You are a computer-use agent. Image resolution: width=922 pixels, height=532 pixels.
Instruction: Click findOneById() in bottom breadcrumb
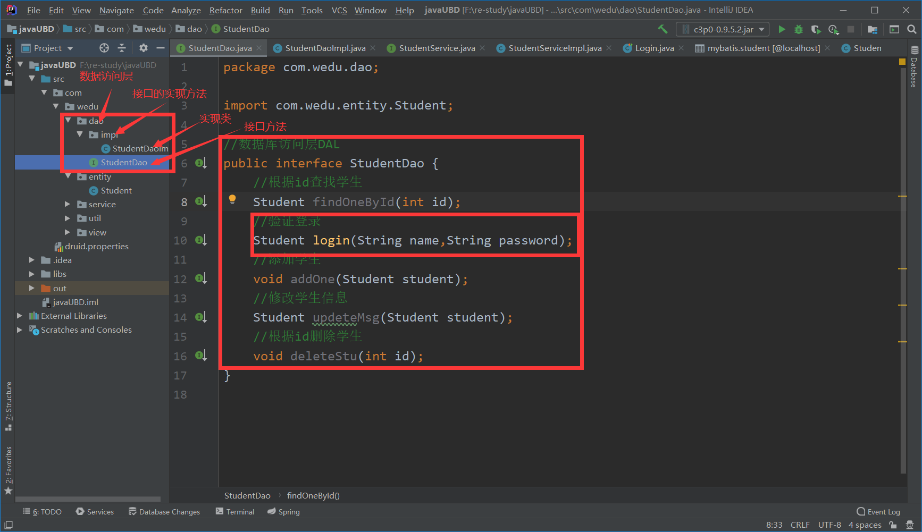coord(313,495)
